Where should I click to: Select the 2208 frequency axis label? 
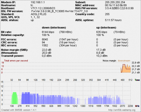tap(130, 106)
